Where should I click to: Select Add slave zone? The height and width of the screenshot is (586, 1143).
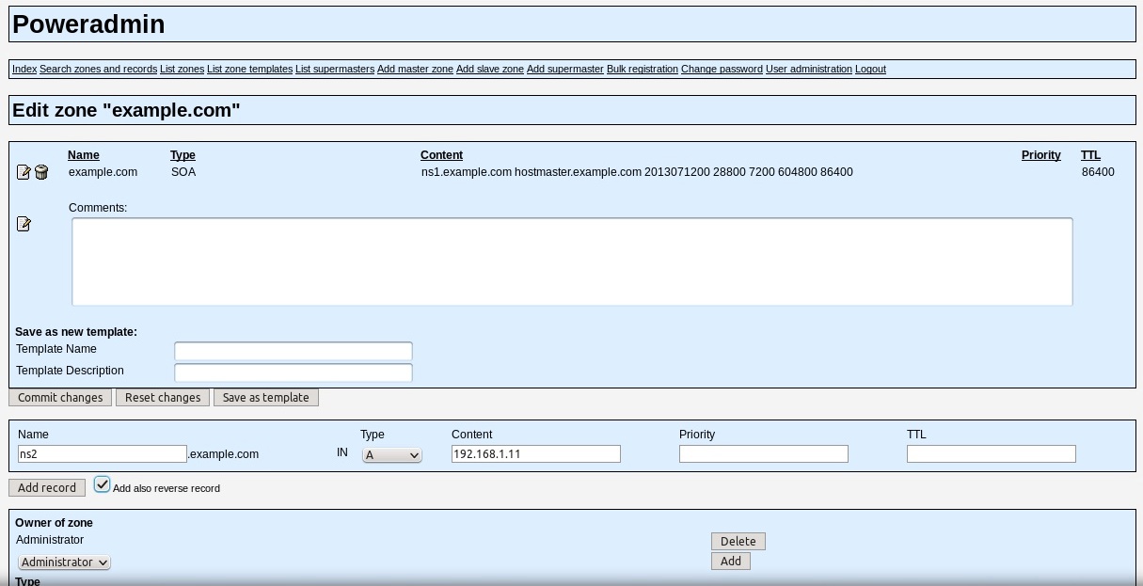pos(490,69)
